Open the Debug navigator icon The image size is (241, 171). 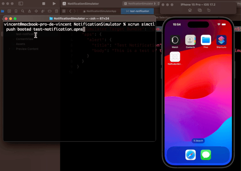tap(43, 11)
